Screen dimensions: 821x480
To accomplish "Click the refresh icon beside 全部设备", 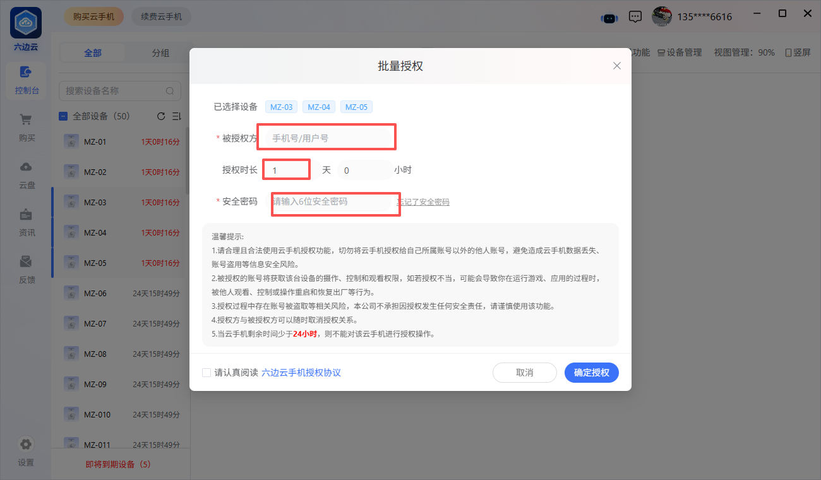I will coord(161,116).
